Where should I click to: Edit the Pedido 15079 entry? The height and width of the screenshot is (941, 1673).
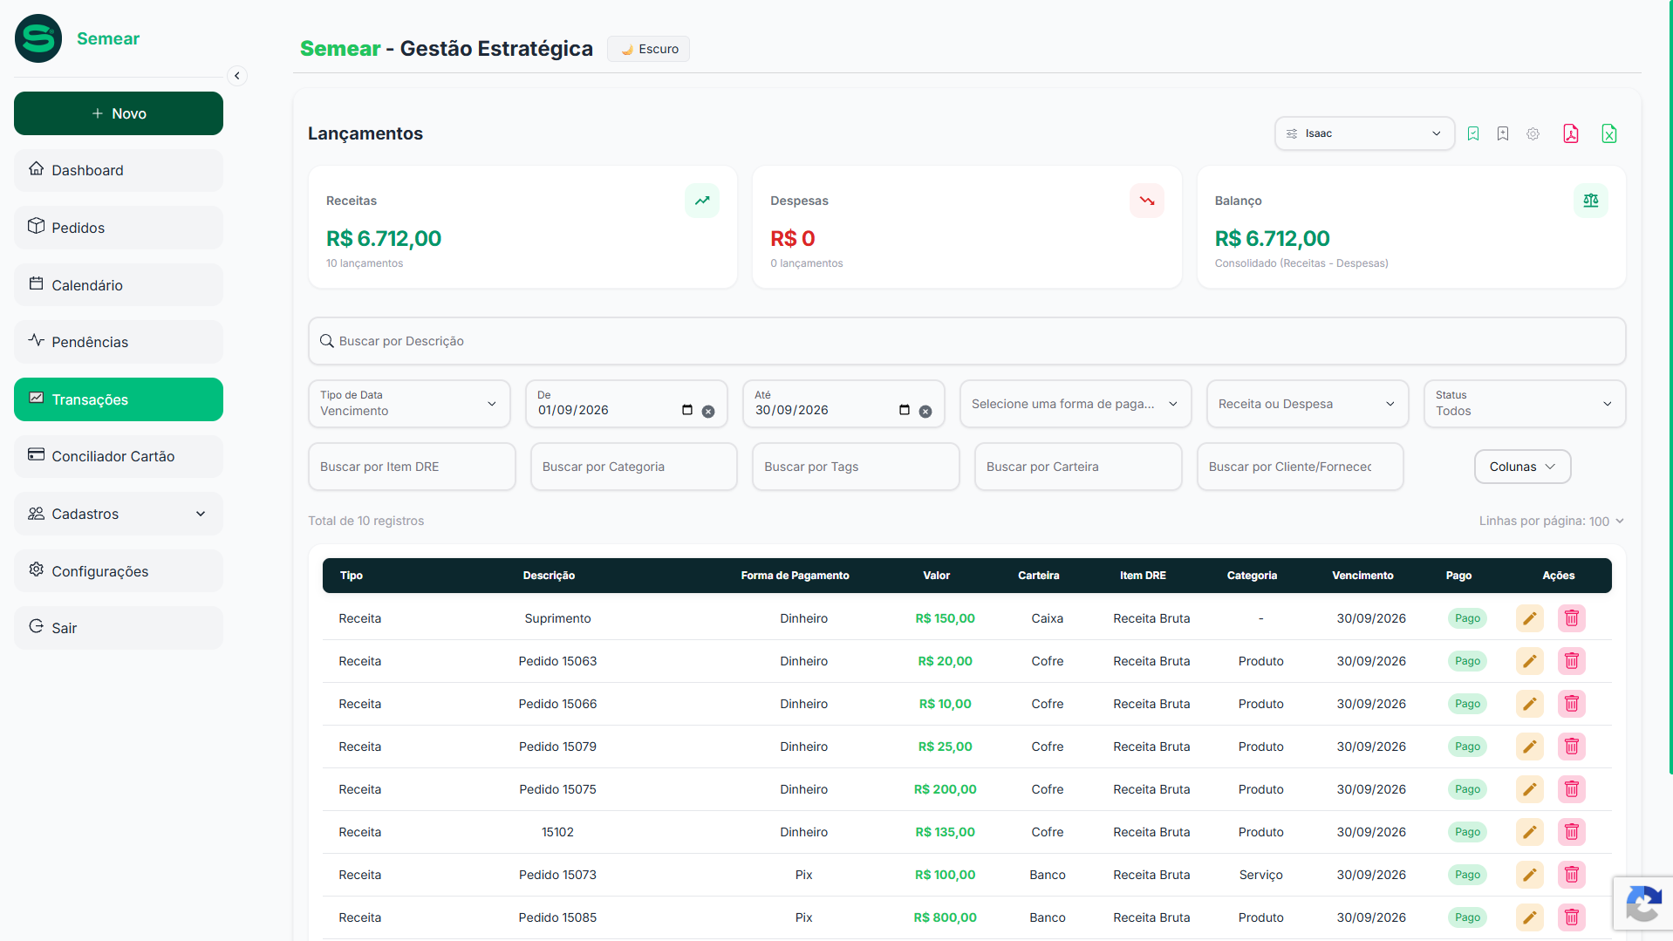(x=1529, y=747)
